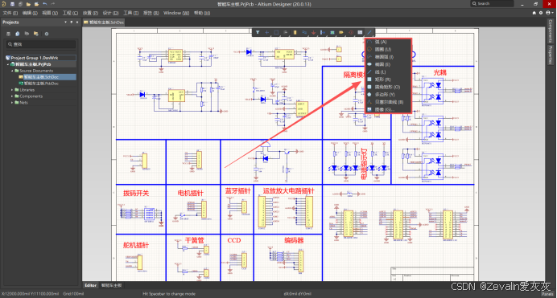Click Projects panel compile document icon

point(18,34)
